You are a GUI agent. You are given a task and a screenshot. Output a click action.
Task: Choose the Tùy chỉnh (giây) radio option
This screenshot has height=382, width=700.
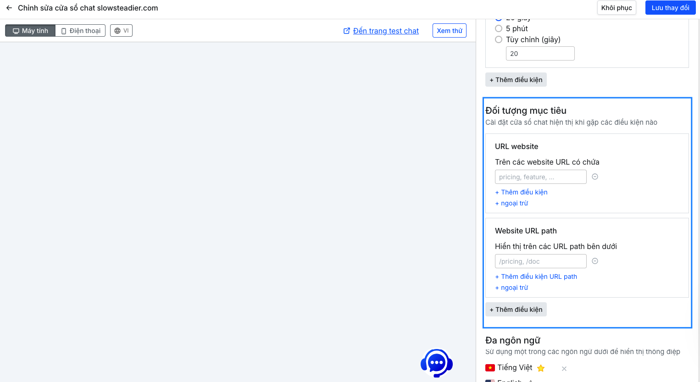499,39
